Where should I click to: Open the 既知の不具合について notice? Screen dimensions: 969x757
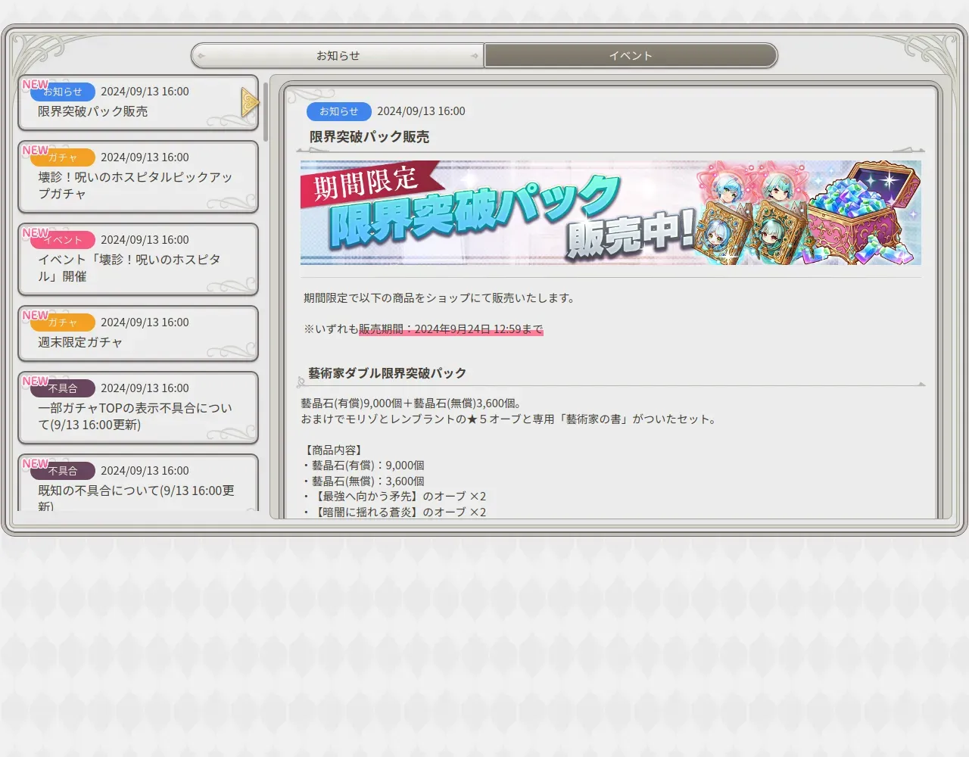pos(138,483)
